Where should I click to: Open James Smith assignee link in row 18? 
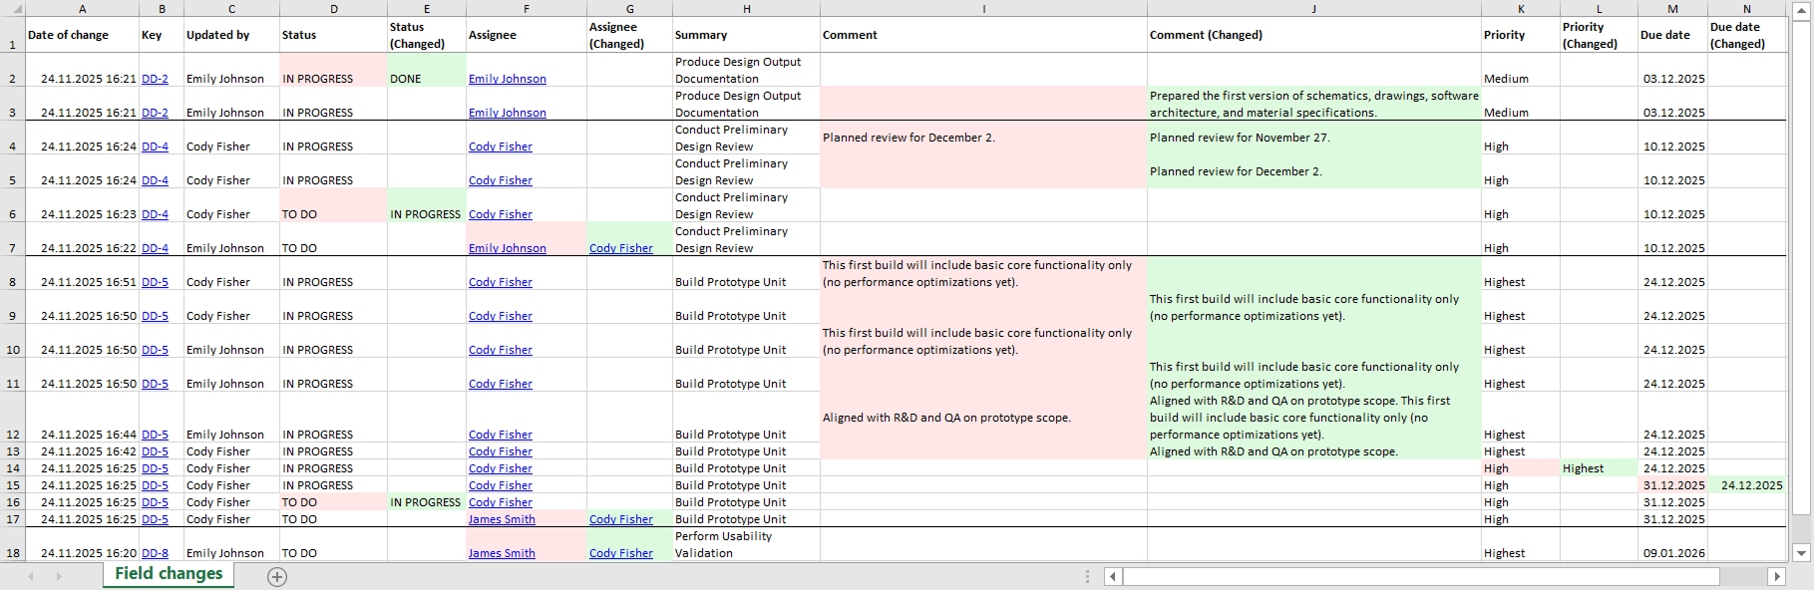[x=502, y=553]
